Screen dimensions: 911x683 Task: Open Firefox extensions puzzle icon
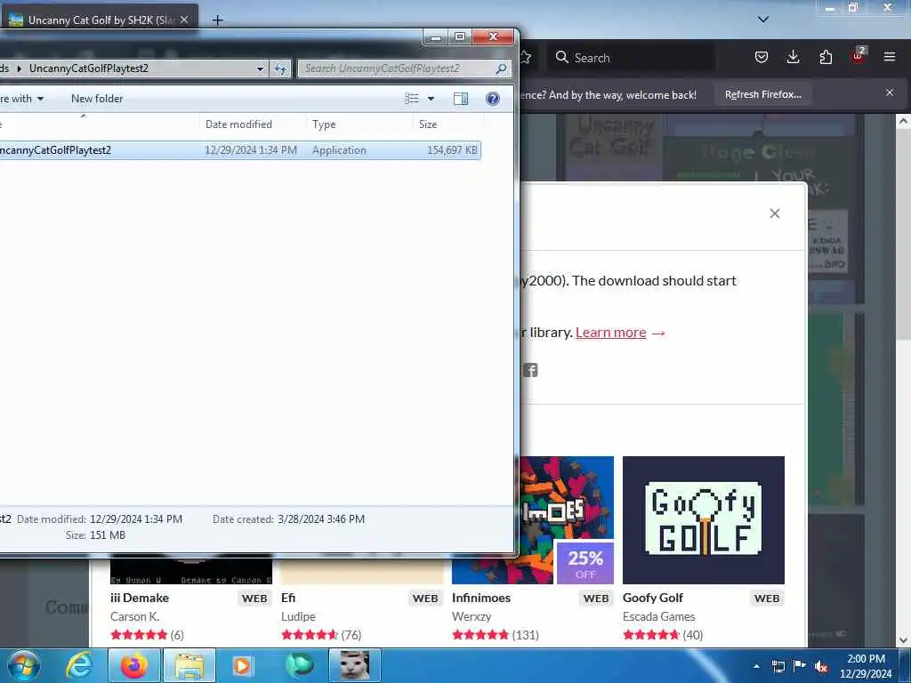(826, 58)
